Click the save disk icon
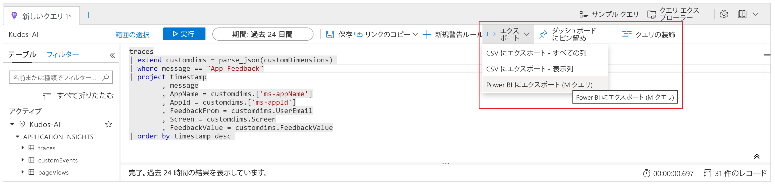Image resolution: width=775 pixels, height=186 pixels. click(x=330, y=35)
